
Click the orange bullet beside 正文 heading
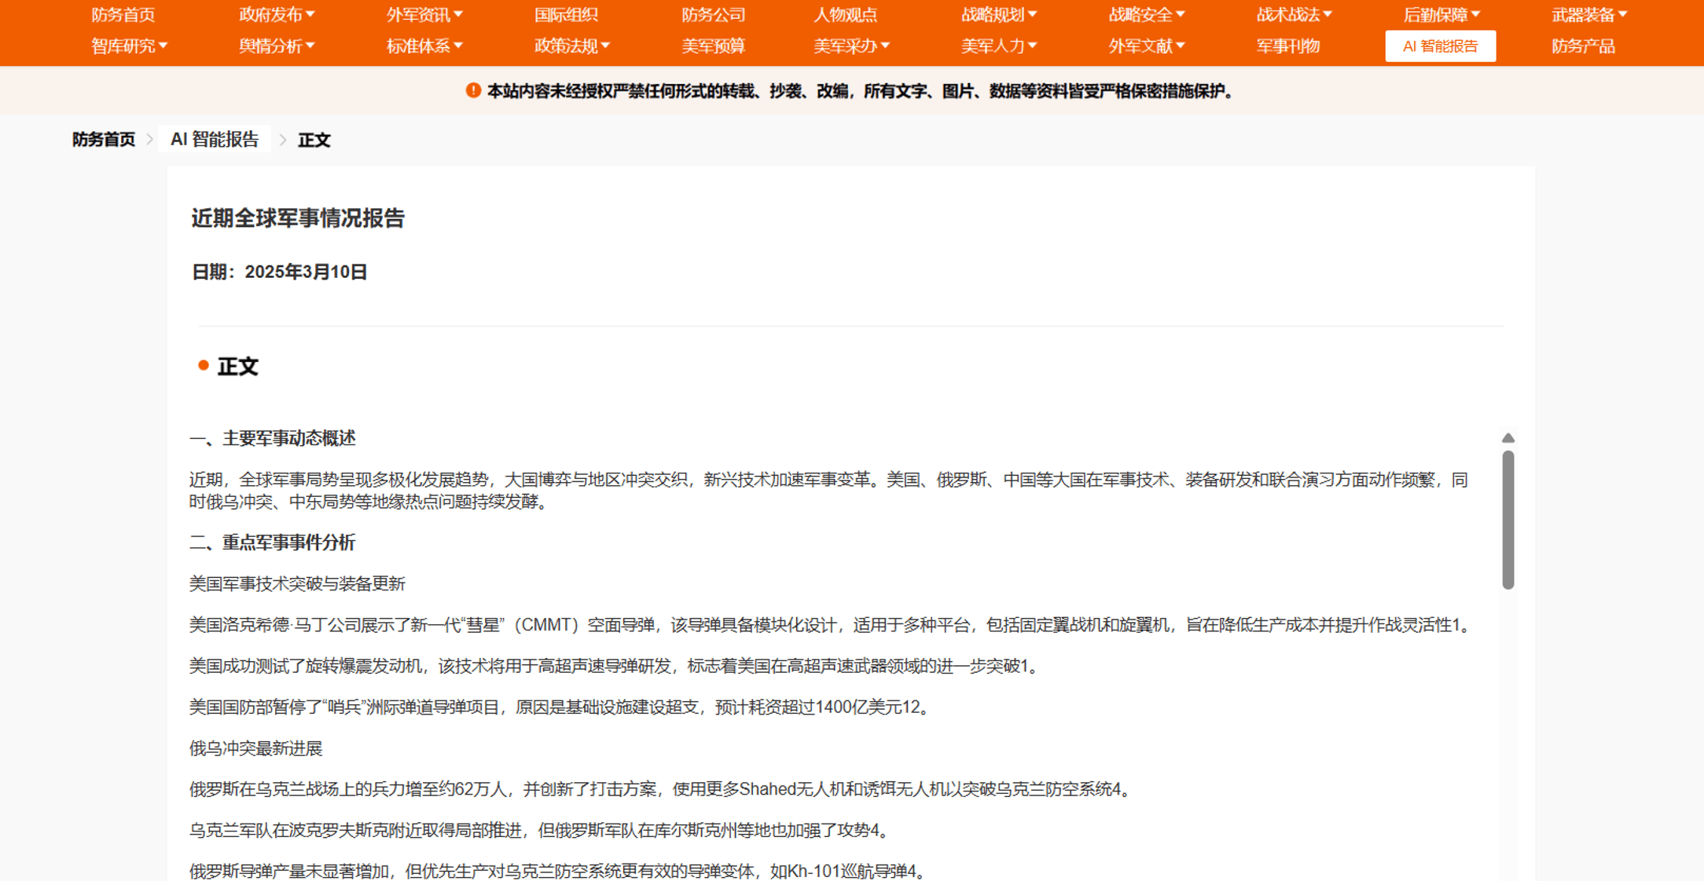click(204, 365)
